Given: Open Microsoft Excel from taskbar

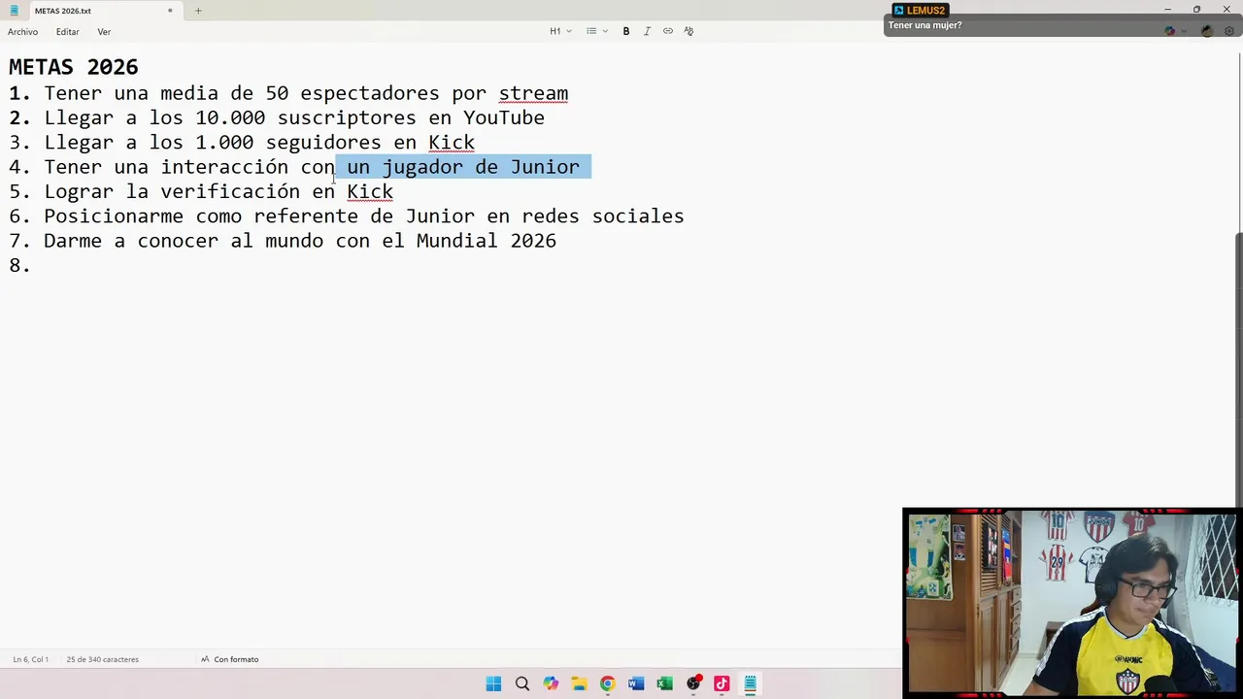Looking at the screenshot, I should tap(664, 683).
